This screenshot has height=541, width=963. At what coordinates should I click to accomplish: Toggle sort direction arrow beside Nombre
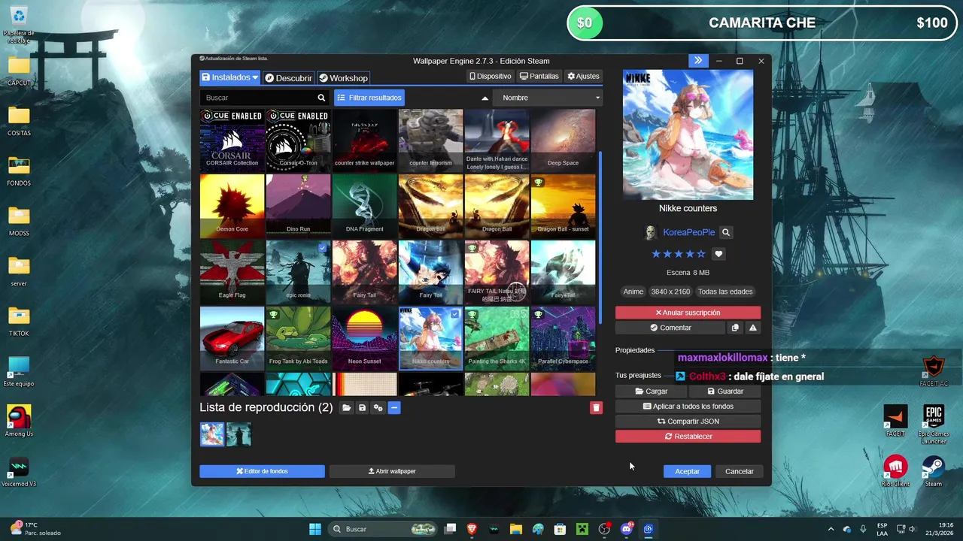485,98
